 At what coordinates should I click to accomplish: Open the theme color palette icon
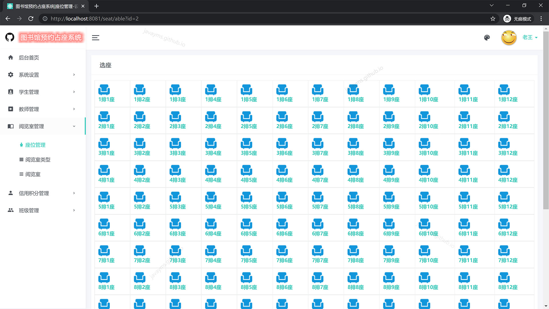487,37
